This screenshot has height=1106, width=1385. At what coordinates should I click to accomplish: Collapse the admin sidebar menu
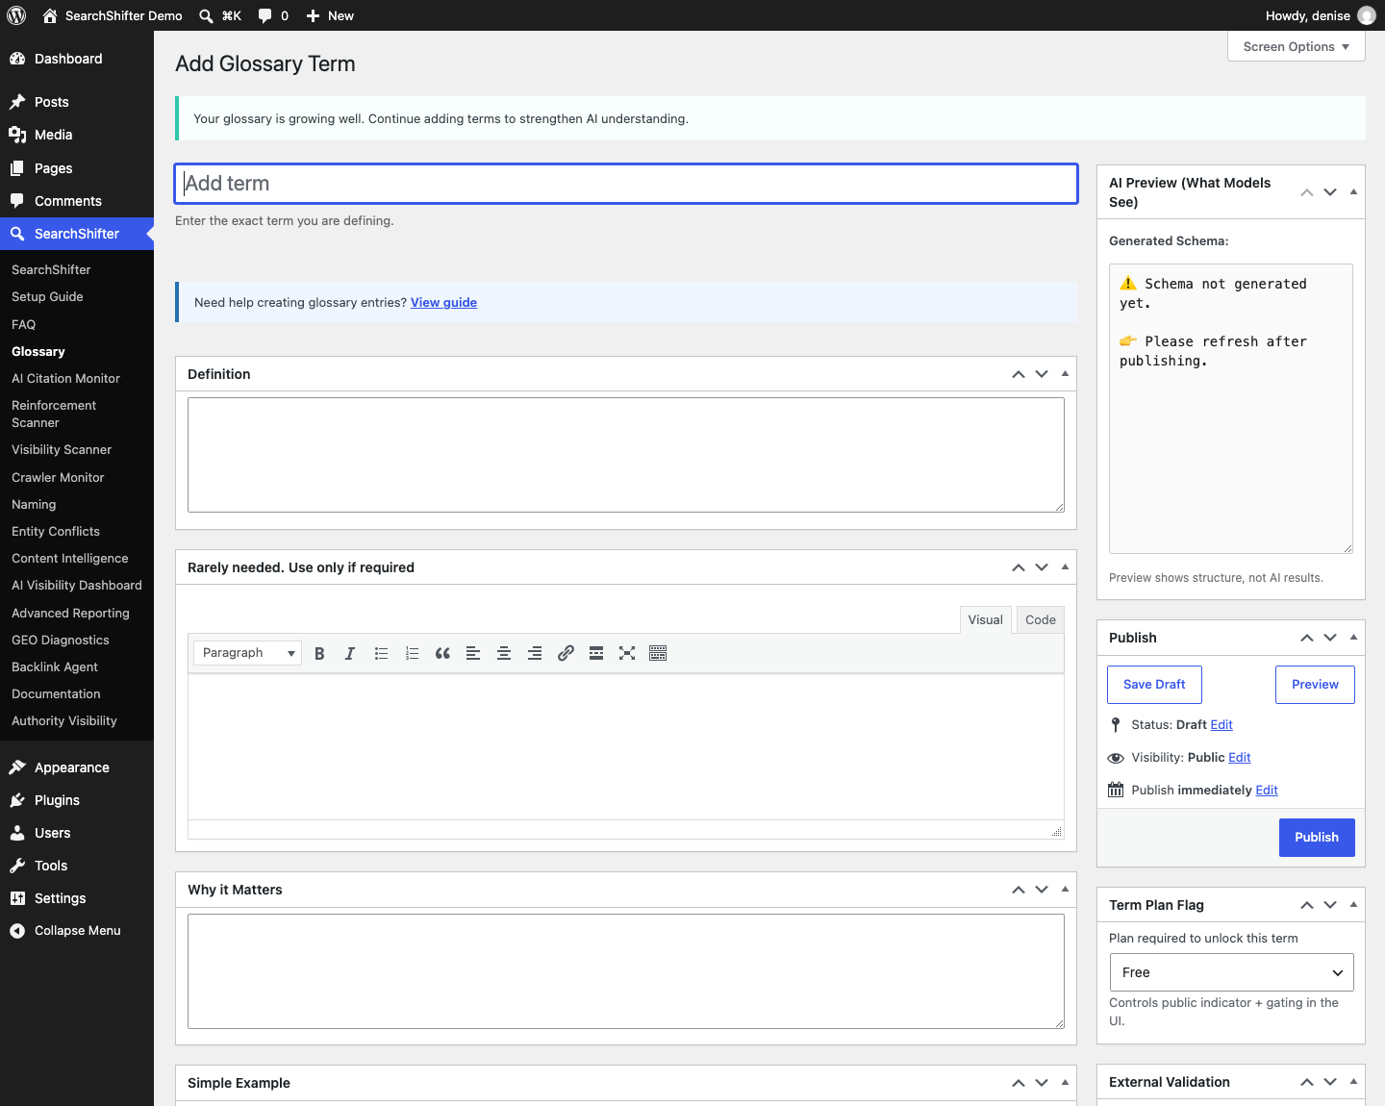click(x=77, y=931)
